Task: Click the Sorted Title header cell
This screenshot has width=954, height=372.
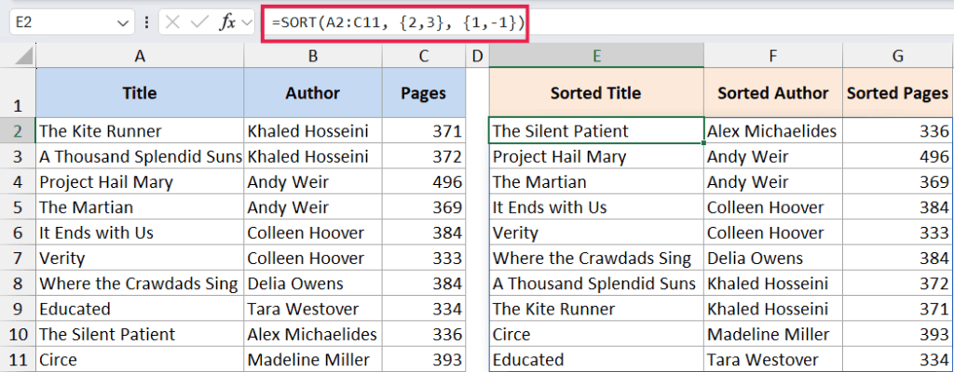Action: click(x=597, y=92)
